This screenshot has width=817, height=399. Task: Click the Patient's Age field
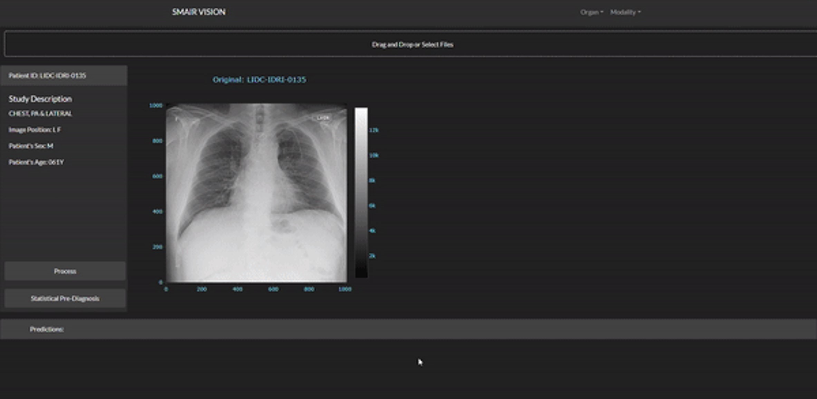[x=36, y=162]
